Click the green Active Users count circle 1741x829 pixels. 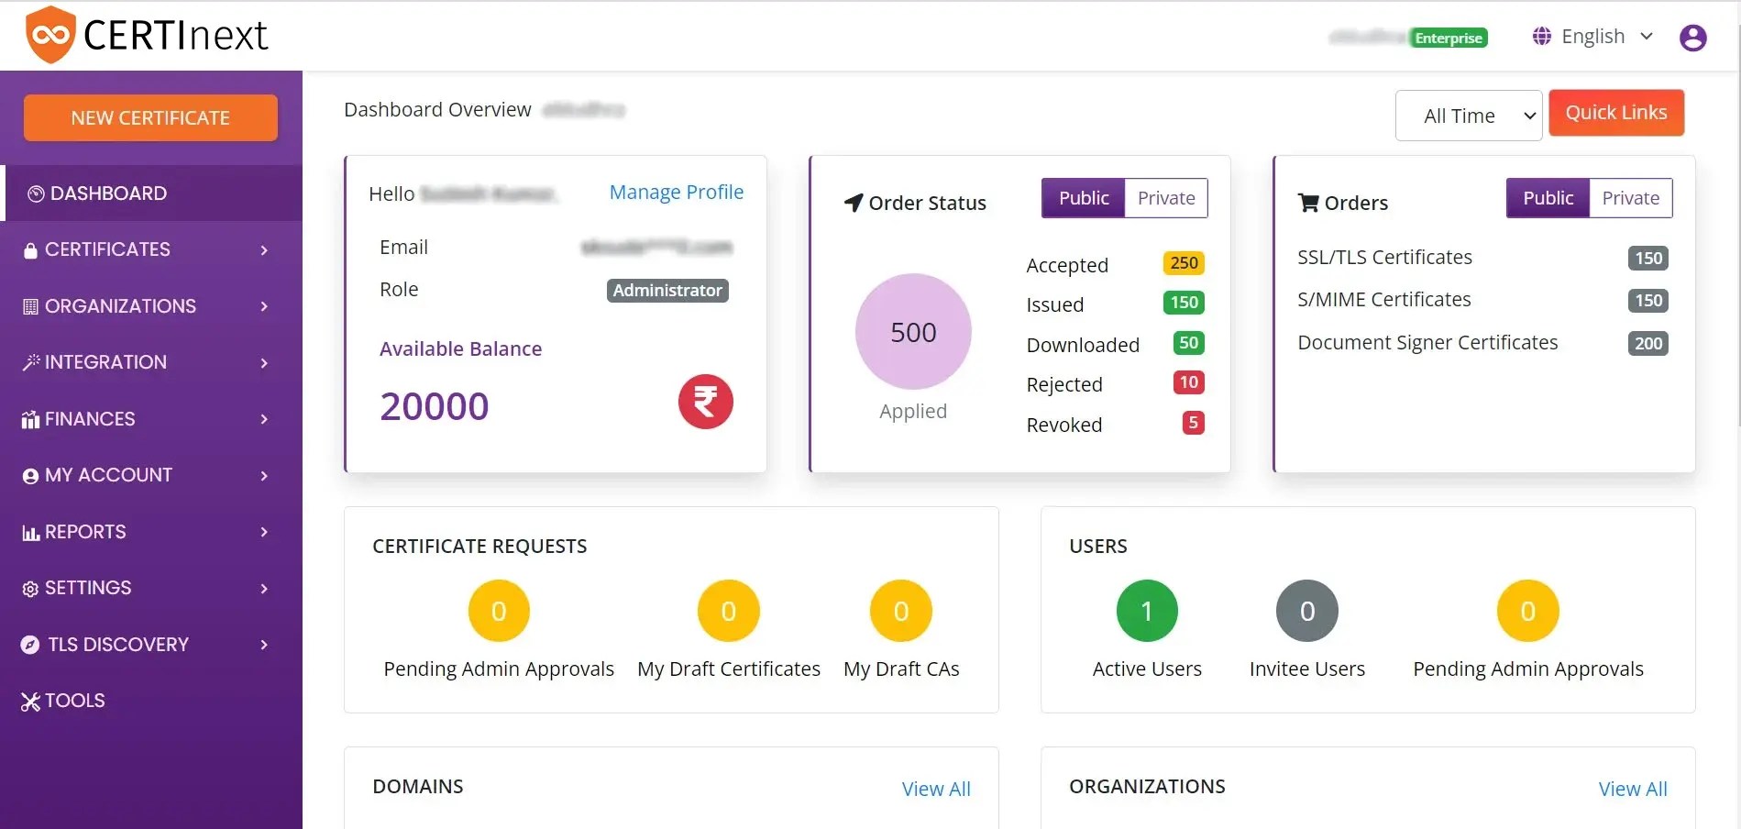tap(1147, 611)
